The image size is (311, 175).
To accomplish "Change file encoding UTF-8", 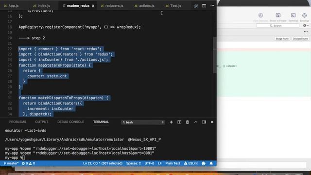I will point(149,163).
